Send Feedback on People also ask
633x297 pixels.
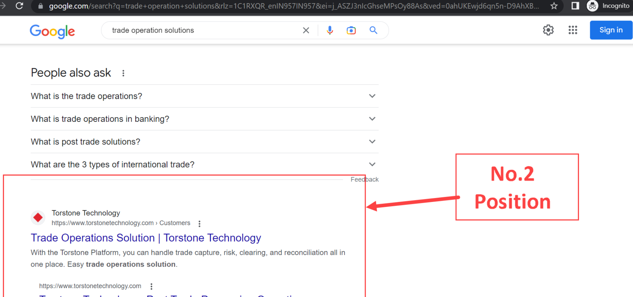pos(364,179)
